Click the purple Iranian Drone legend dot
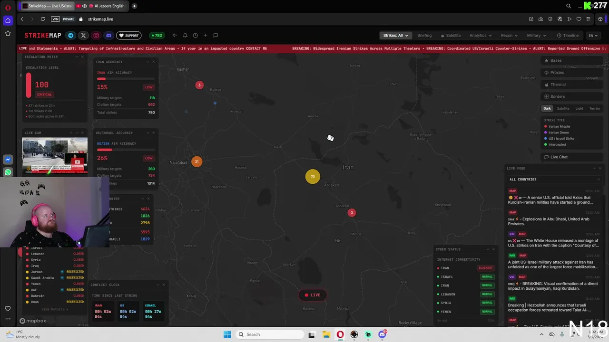Viewport: 609px width, 342px height. [546, 133]
